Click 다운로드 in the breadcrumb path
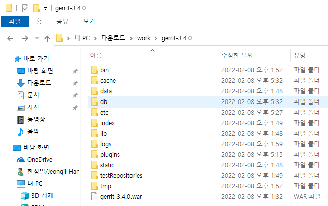This screenshot has width=328, height=206. pos(113,38)
